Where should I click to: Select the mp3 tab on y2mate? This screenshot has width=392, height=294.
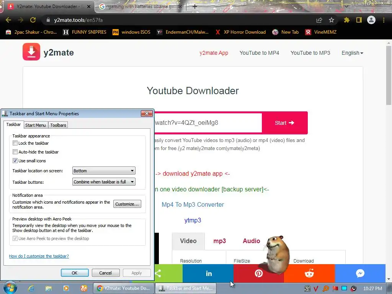[219, 241]
